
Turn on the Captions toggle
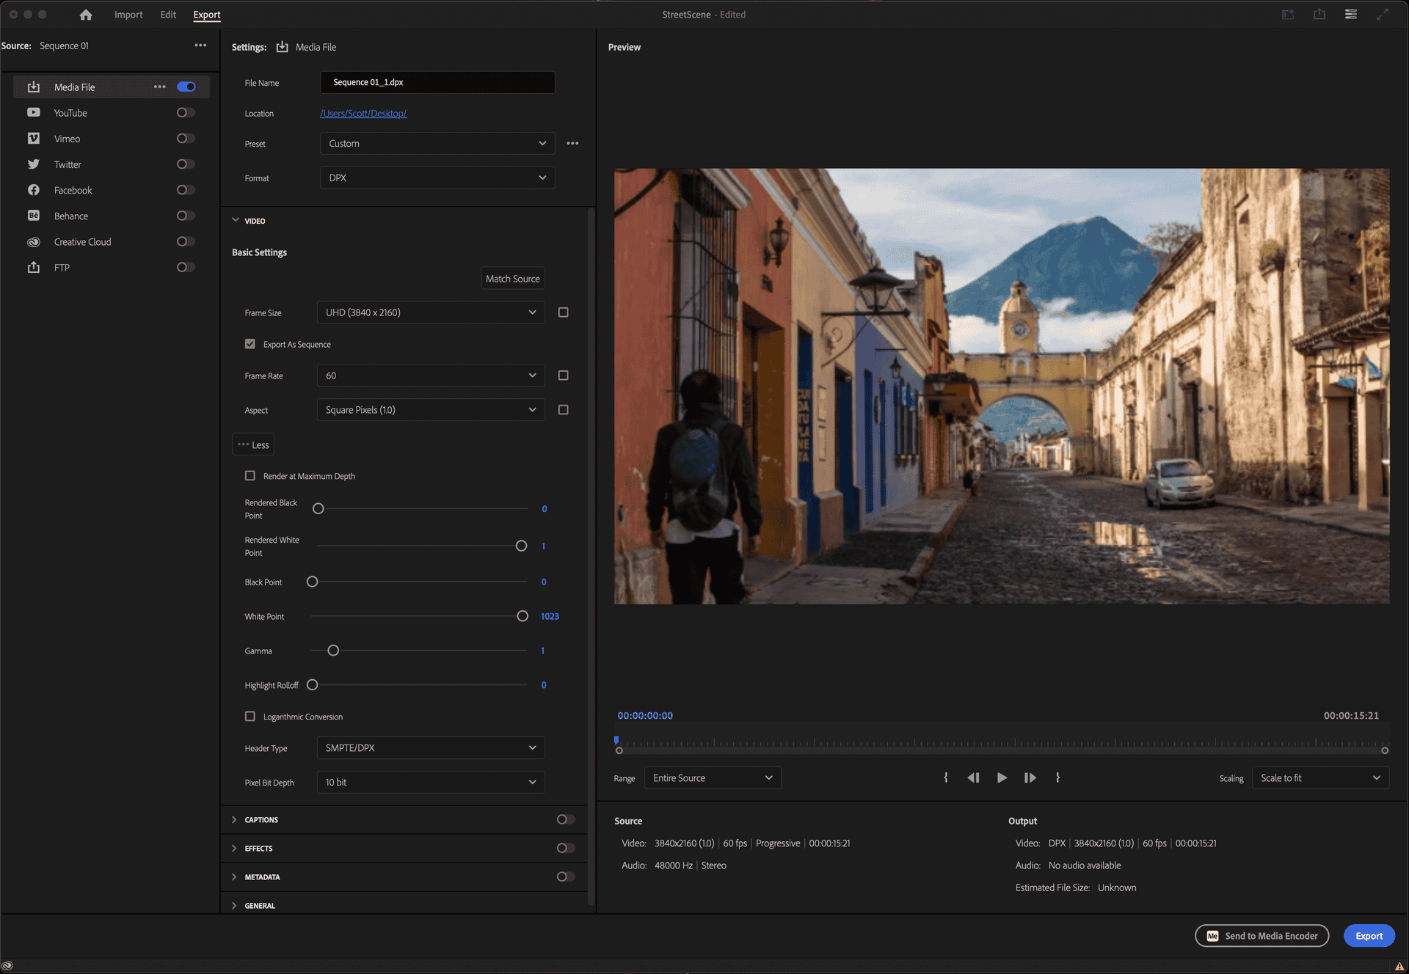(565, 820)
